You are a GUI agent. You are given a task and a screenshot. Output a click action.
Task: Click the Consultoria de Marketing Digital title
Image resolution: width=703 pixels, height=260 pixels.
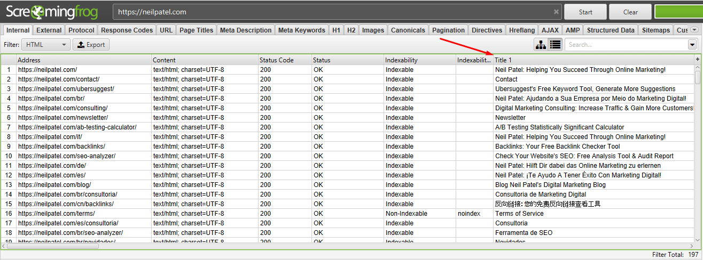541,194
